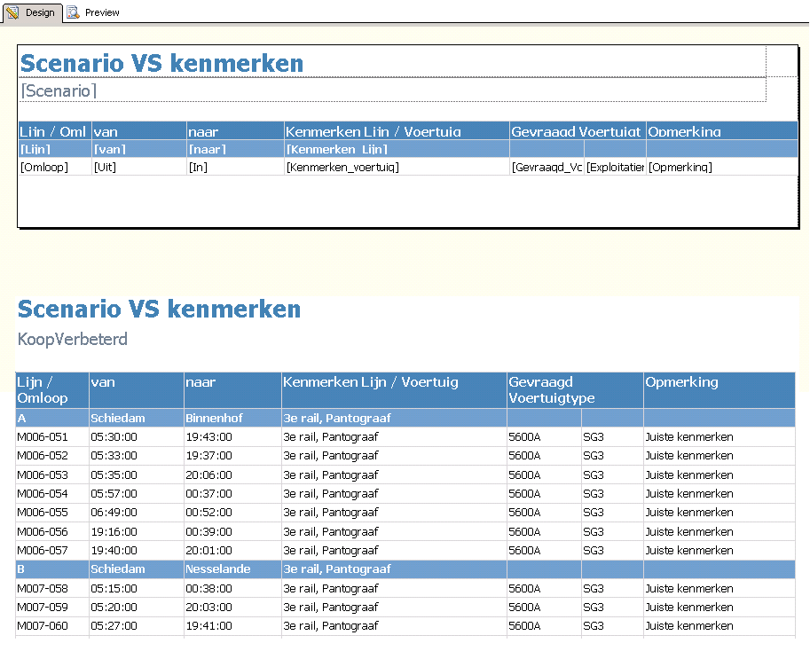Select the [Scenario] placeholder textbox
The width and height of the screenshot is (810, 651).
tap(393, 90)
